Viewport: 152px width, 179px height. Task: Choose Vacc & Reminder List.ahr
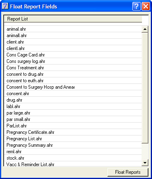73,164
